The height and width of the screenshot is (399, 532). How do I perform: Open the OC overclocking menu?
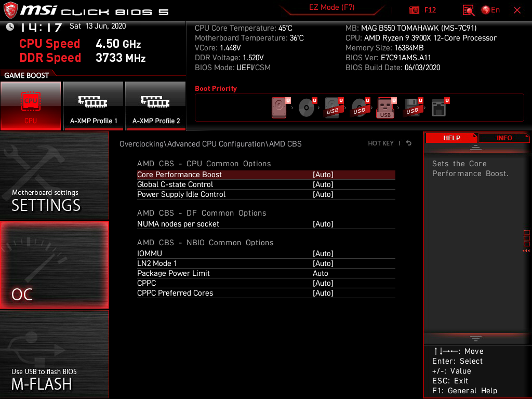[x=54, y=265]
